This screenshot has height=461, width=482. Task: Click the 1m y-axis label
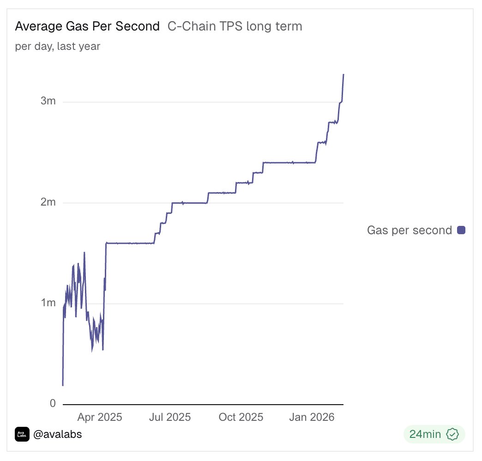pos(48,303)
